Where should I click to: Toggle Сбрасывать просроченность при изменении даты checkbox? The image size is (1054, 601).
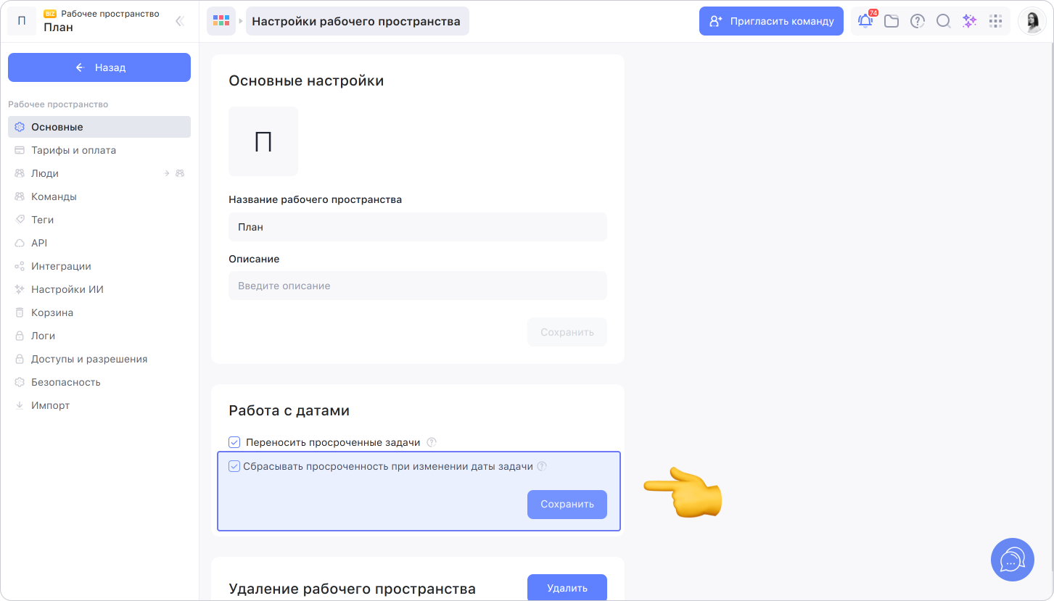click(x=234, y=466)
